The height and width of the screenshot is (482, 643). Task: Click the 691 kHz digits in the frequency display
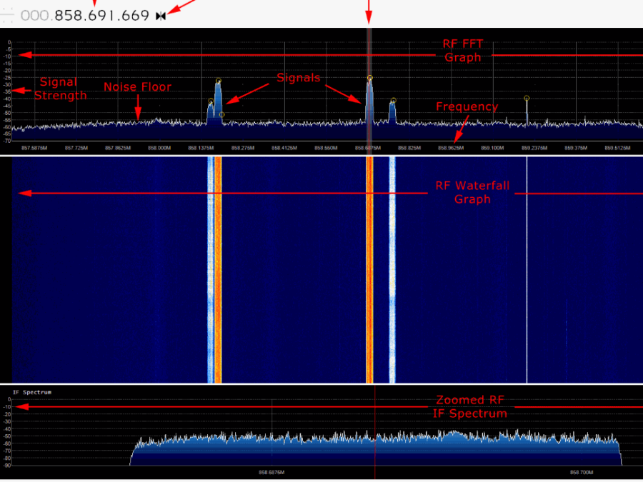coord(102,16)
